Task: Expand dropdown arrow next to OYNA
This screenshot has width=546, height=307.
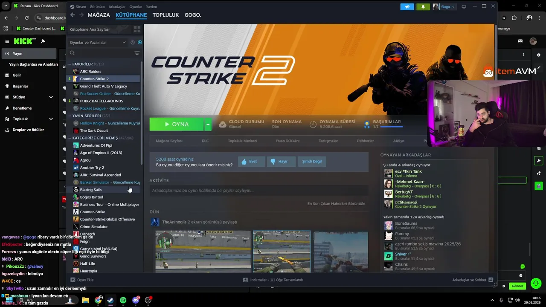Action: click(207, 124)
